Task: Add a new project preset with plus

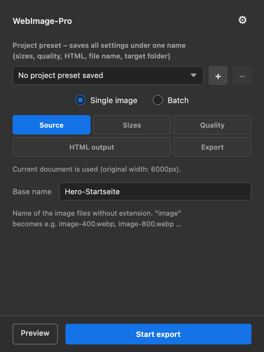Action: tap(218, 75)
